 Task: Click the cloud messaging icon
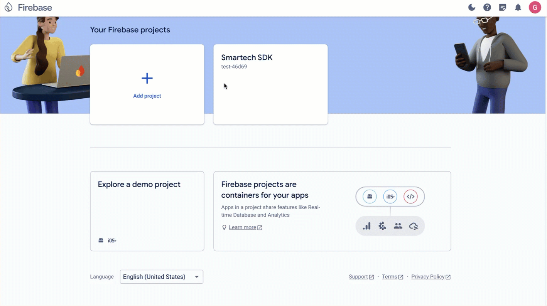(414, 226)
